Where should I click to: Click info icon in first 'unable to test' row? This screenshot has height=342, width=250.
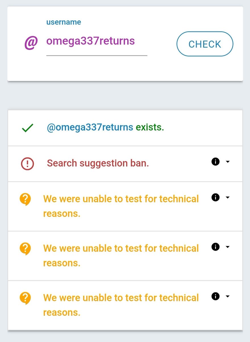pos(216,197)
